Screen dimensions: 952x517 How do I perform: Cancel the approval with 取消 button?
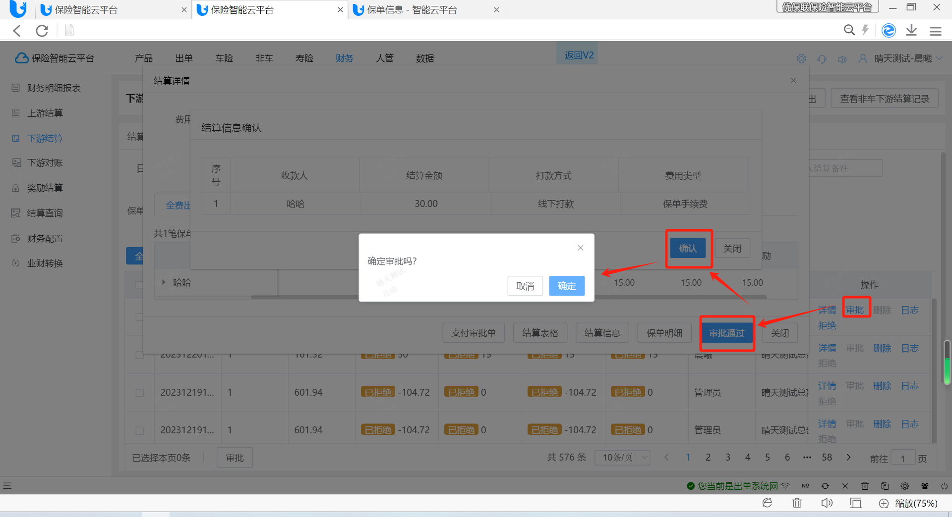pos(525,286)
